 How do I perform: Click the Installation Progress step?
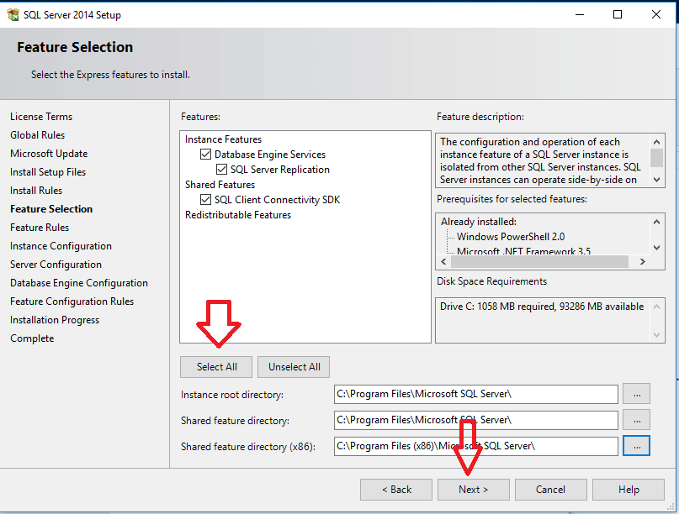pyautogui.click(x=55, y=320)
